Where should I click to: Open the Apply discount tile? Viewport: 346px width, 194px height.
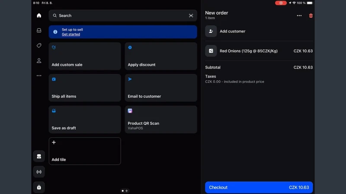[x=161, y=56]
